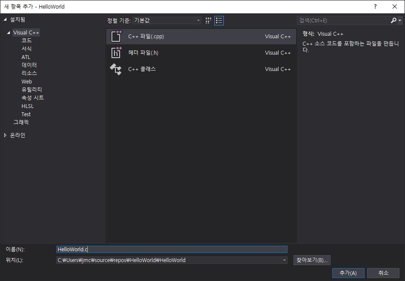Viewport: 405px width, 281px height.
Task: Select the C++ 클래스 template icon
Action: coord(116,69)
